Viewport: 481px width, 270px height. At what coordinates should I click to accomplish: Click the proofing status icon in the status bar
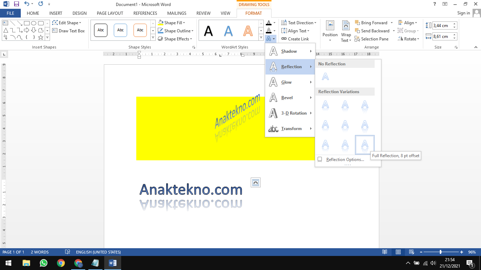[x=68, y=252]
